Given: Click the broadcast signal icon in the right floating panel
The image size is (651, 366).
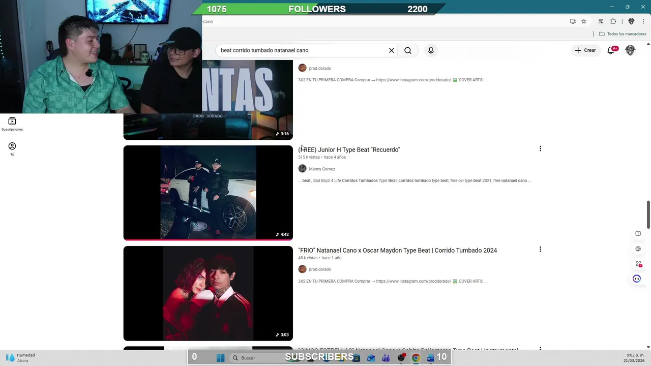Looking at the screenshot, I should tap(638, 249).
